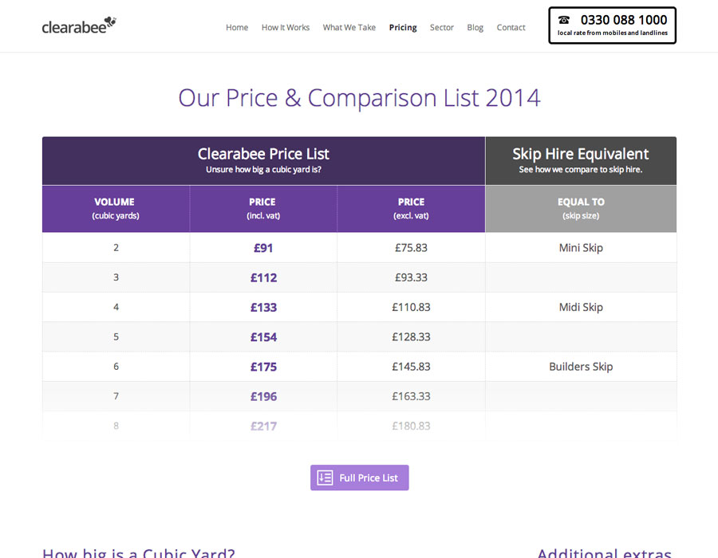Screen dimensions: 718x558
Task: Open the Home menu item
Action: [x=237, y=27]
